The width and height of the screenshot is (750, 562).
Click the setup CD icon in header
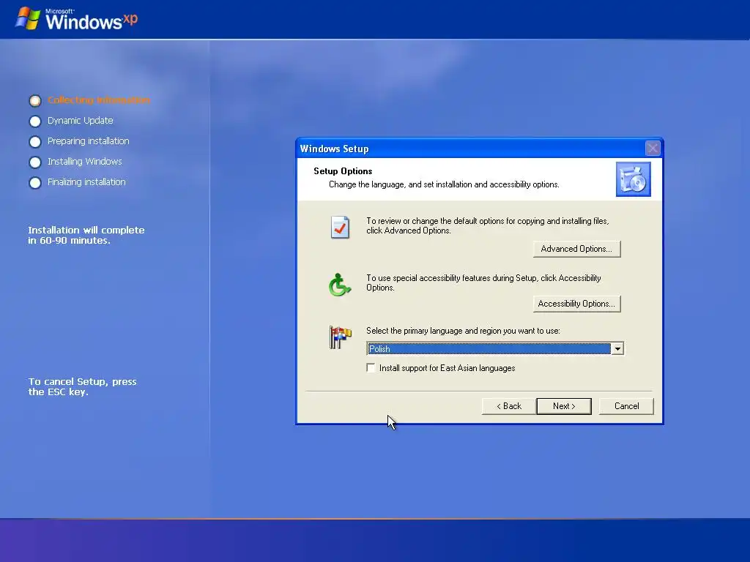point(634,179)
